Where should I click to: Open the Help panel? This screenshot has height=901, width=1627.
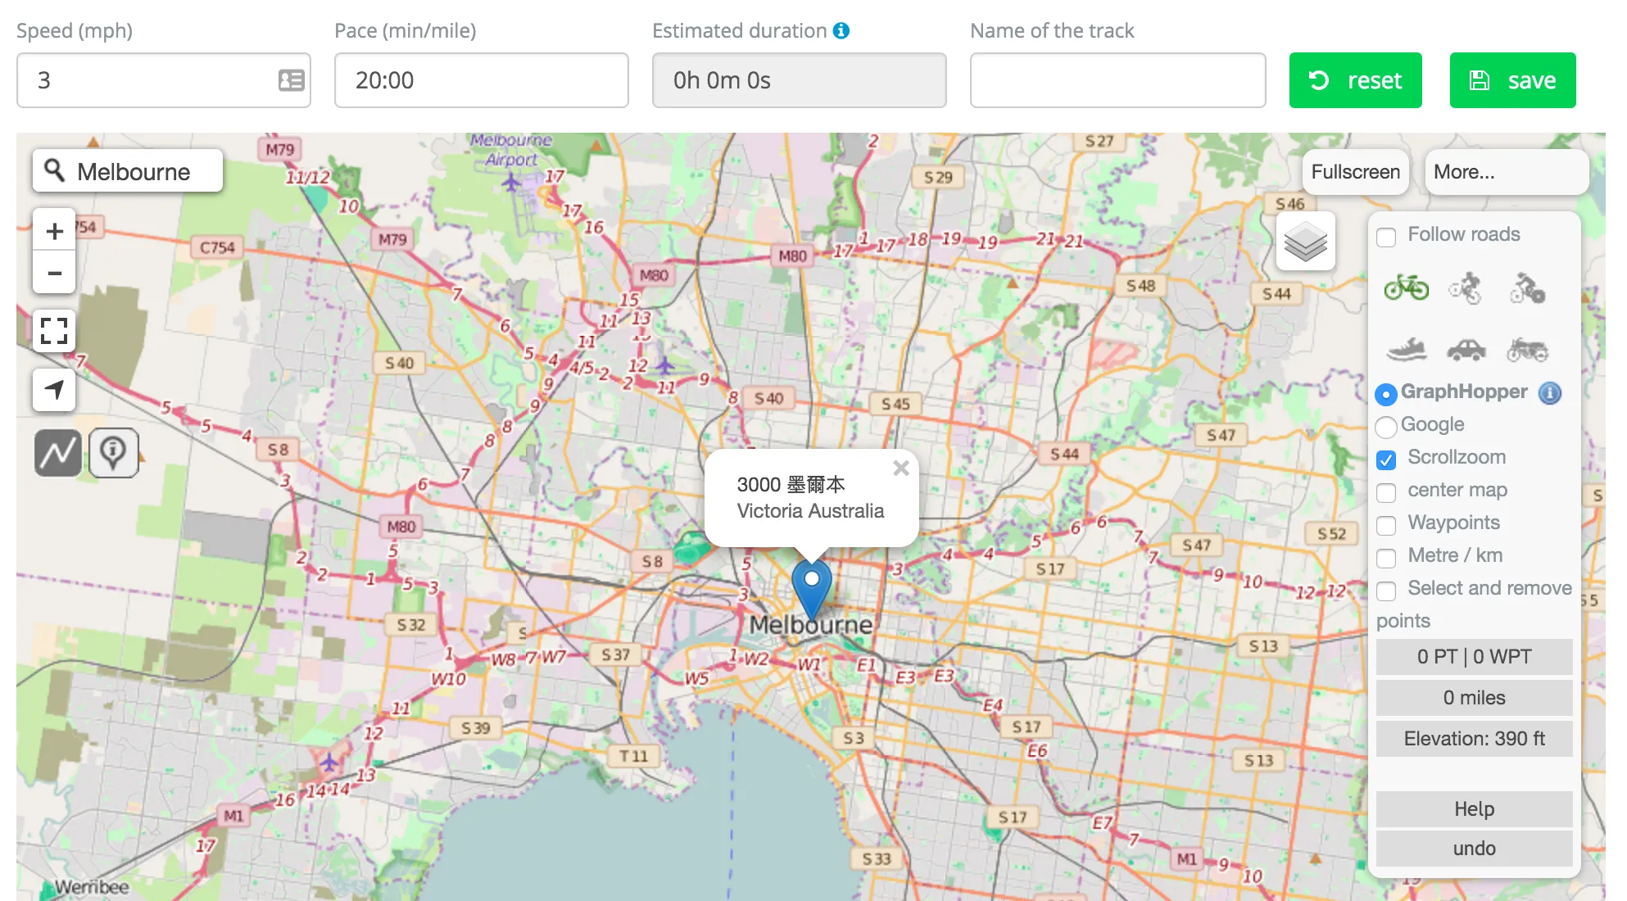click(1473, 808)
